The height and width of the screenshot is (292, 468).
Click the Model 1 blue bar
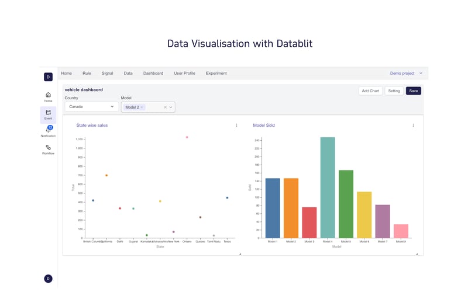point(273,208)
